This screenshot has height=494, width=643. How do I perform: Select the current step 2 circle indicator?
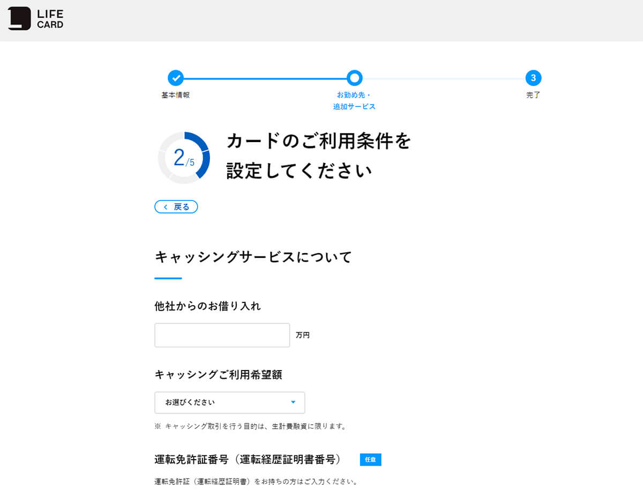354,78
